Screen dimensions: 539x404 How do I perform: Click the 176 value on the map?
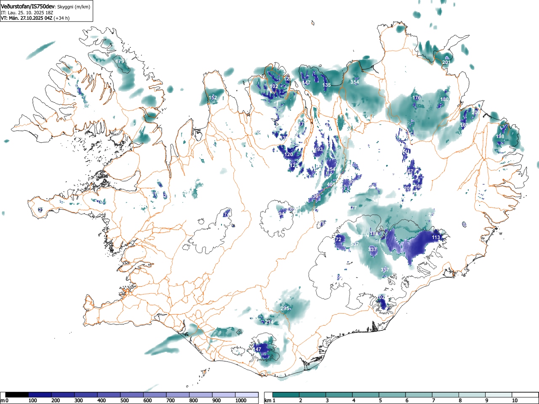coord(416,98)
